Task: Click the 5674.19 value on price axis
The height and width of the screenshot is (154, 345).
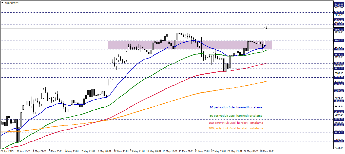Action: coord(339,98)
